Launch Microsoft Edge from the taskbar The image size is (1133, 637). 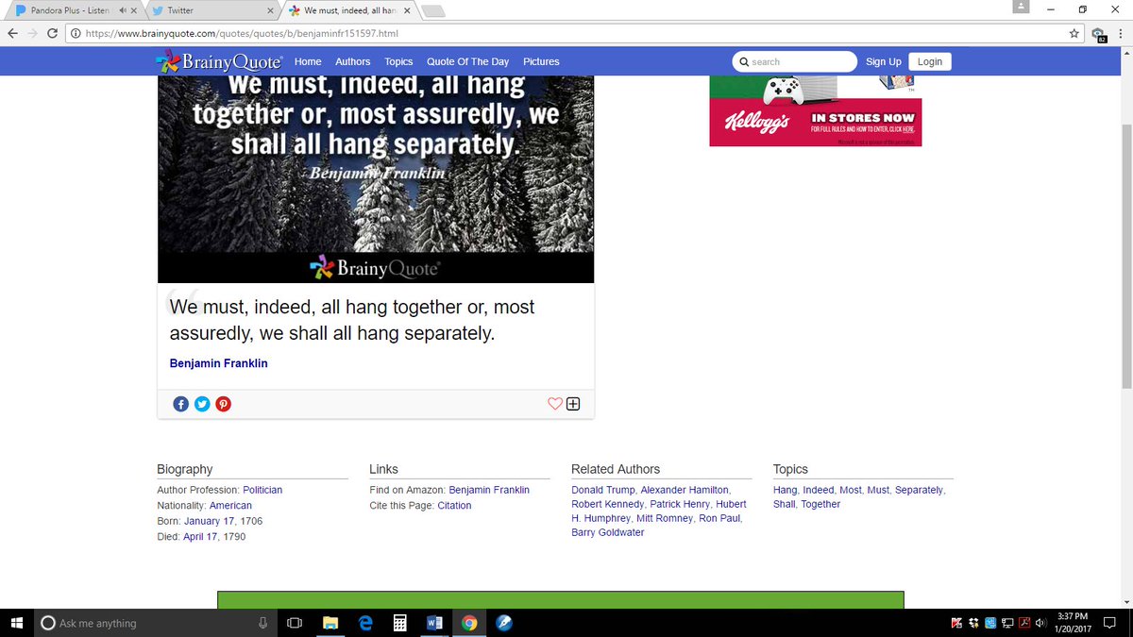(365, 623)
